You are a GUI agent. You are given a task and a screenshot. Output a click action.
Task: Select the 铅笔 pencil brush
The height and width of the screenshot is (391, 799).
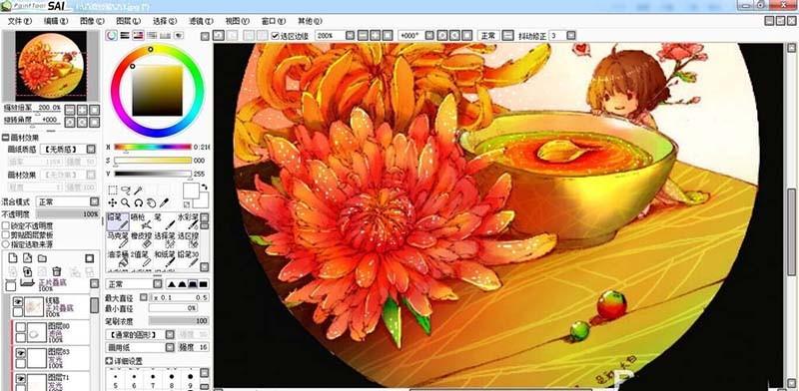click(x=118, y=221)
